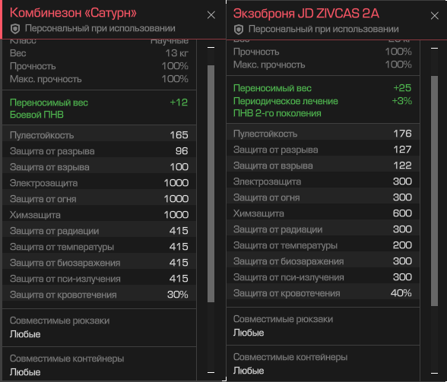Click shield icon in Сатурн panel header
The image size is (447, 382).
pos(15,29)
